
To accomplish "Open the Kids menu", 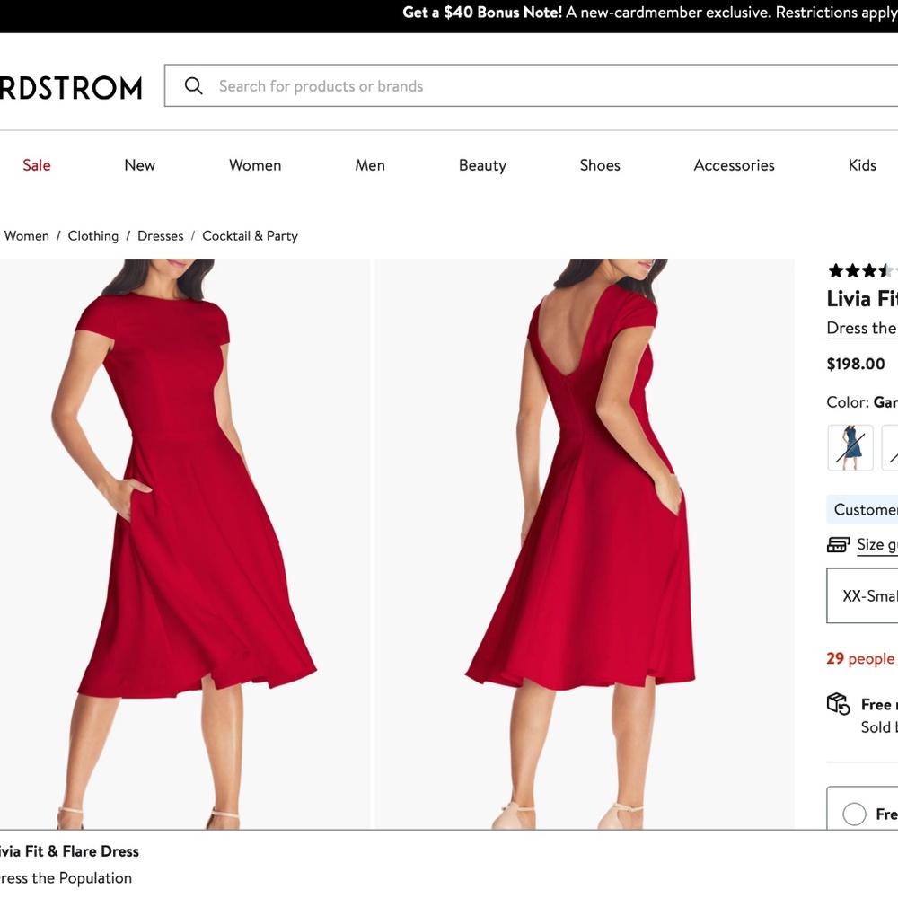I will [862, 165].
